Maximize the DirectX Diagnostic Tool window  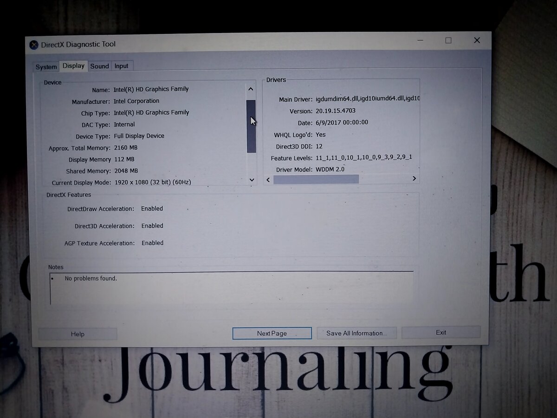coord(448,41)
